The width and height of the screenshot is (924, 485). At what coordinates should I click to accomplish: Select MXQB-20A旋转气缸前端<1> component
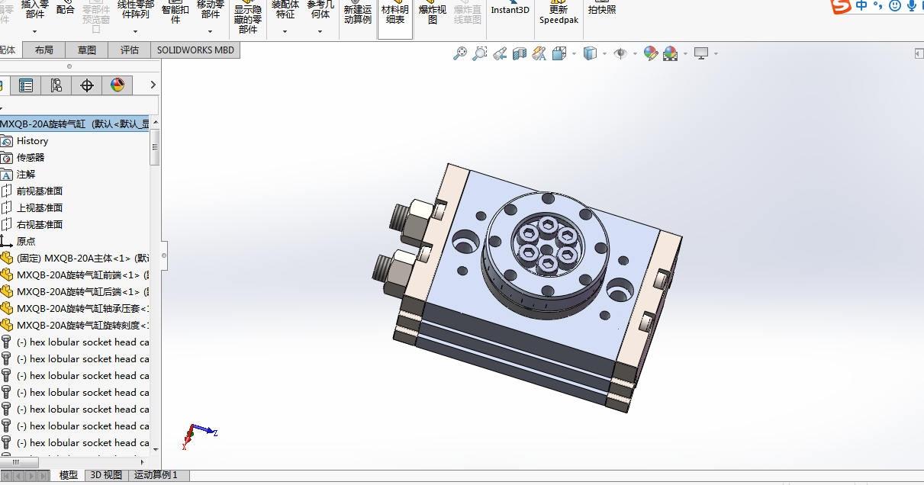pyautogui.click(x=75, y=275)
